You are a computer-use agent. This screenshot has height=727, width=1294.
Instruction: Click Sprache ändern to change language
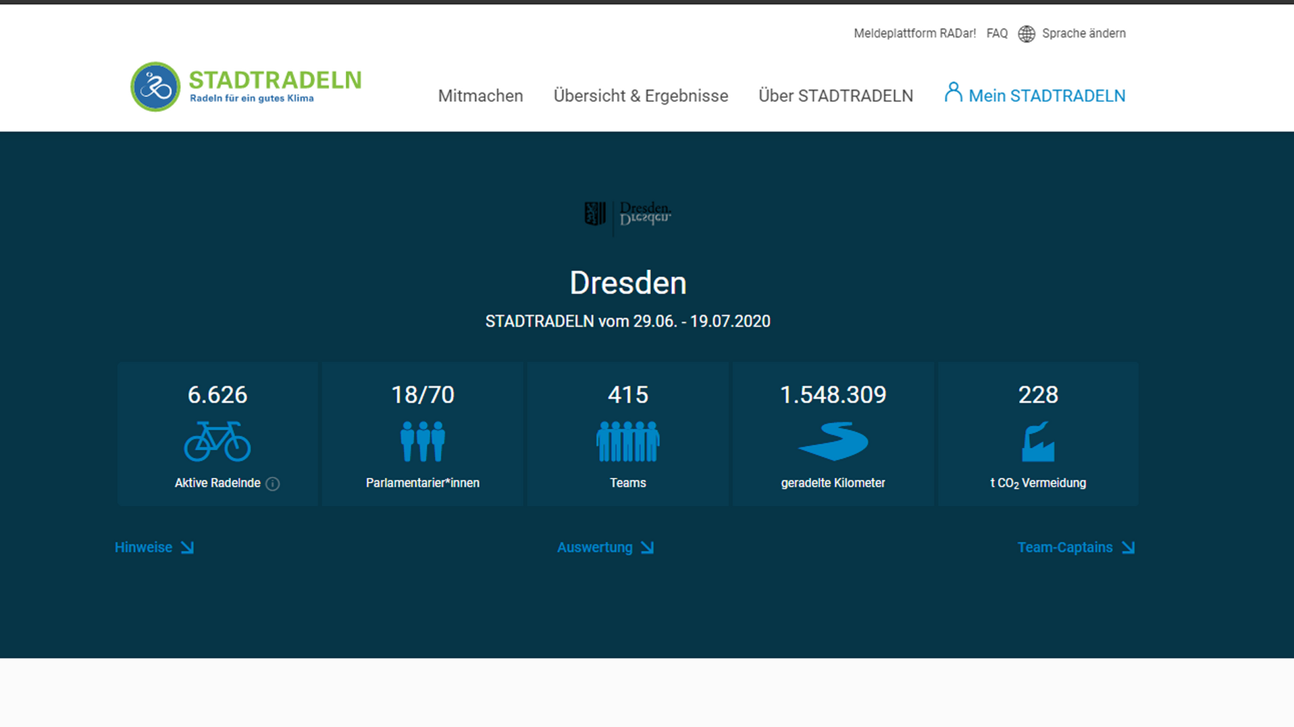coord(1083,34)
